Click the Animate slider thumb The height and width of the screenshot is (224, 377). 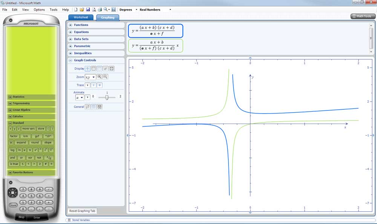pos(107,97)
